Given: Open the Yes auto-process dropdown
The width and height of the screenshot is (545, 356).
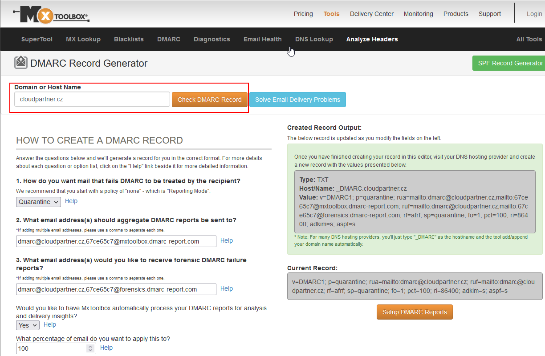Looking at the screenshot, I should point(28,325).
